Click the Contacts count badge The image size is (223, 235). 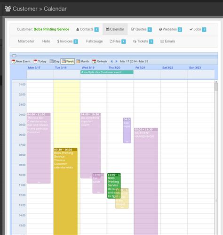pos(96,29)
